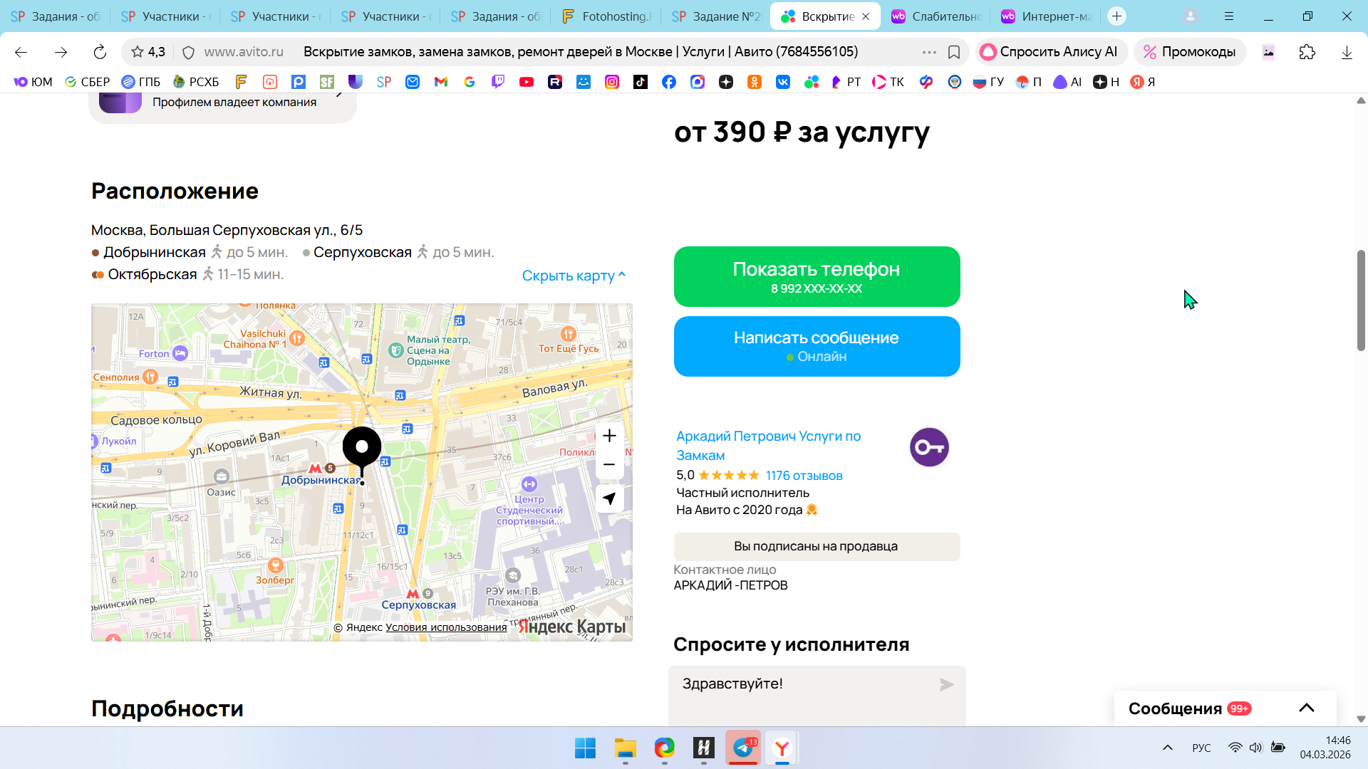Zoom out on the Yandex map

609,464
